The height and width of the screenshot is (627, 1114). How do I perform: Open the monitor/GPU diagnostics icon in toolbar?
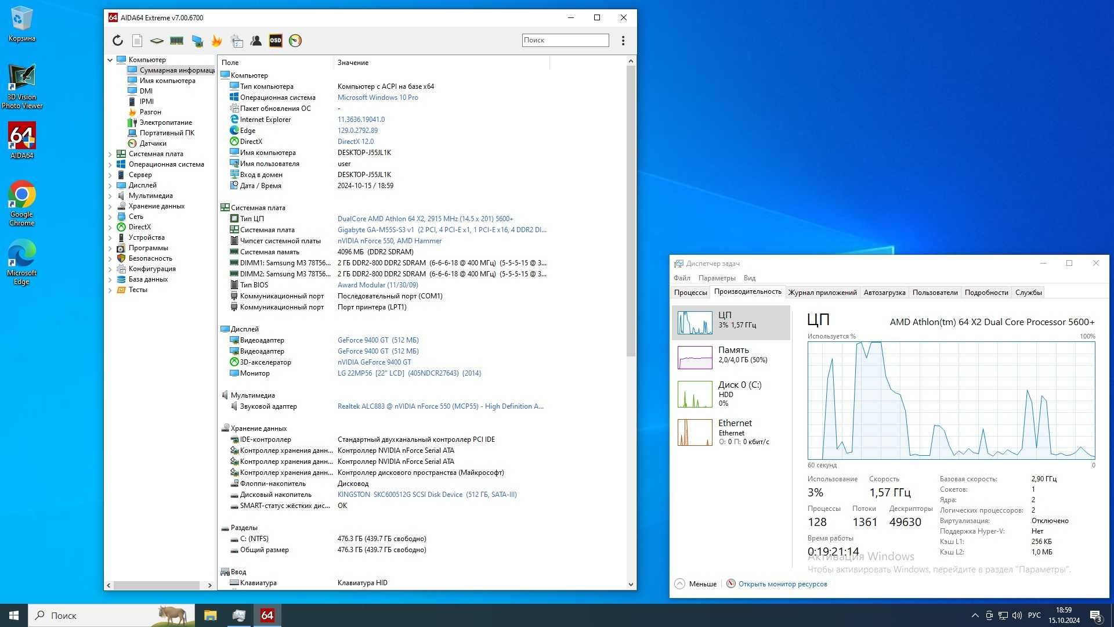(197, 41)
